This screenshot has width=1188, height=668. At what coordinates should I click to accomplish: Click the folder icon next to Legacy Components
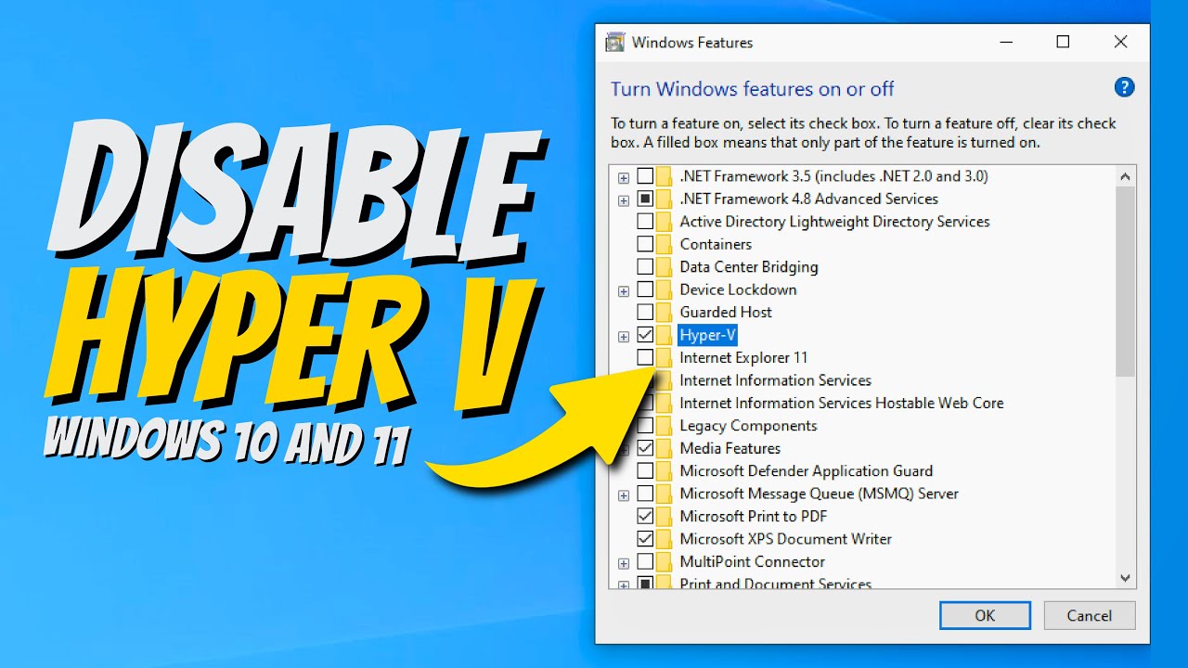click(664, 426)
